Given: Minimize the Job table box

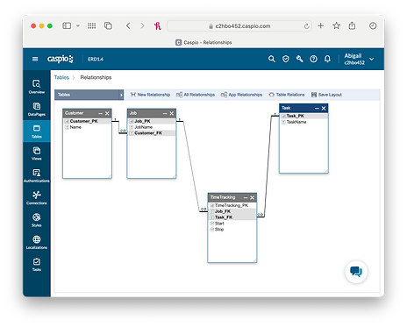Looking at the screenshot, I should [x=165, y=113].
